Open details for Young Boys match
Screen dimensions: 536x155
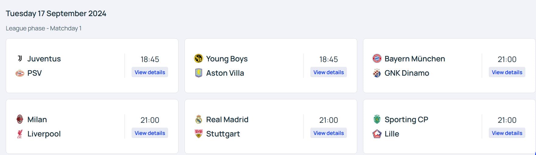pyautogui.click(x=329, y=72)
